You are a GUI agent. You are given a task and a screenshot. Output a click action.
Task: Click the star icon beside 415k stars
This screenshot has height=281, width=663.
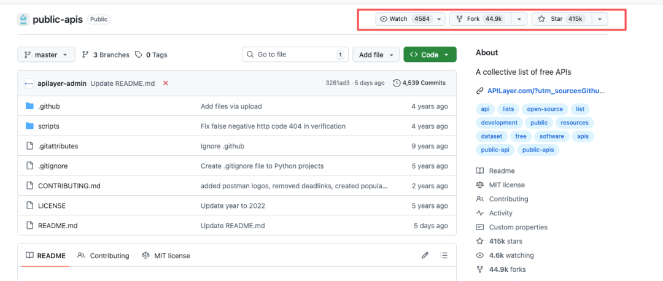479,241
